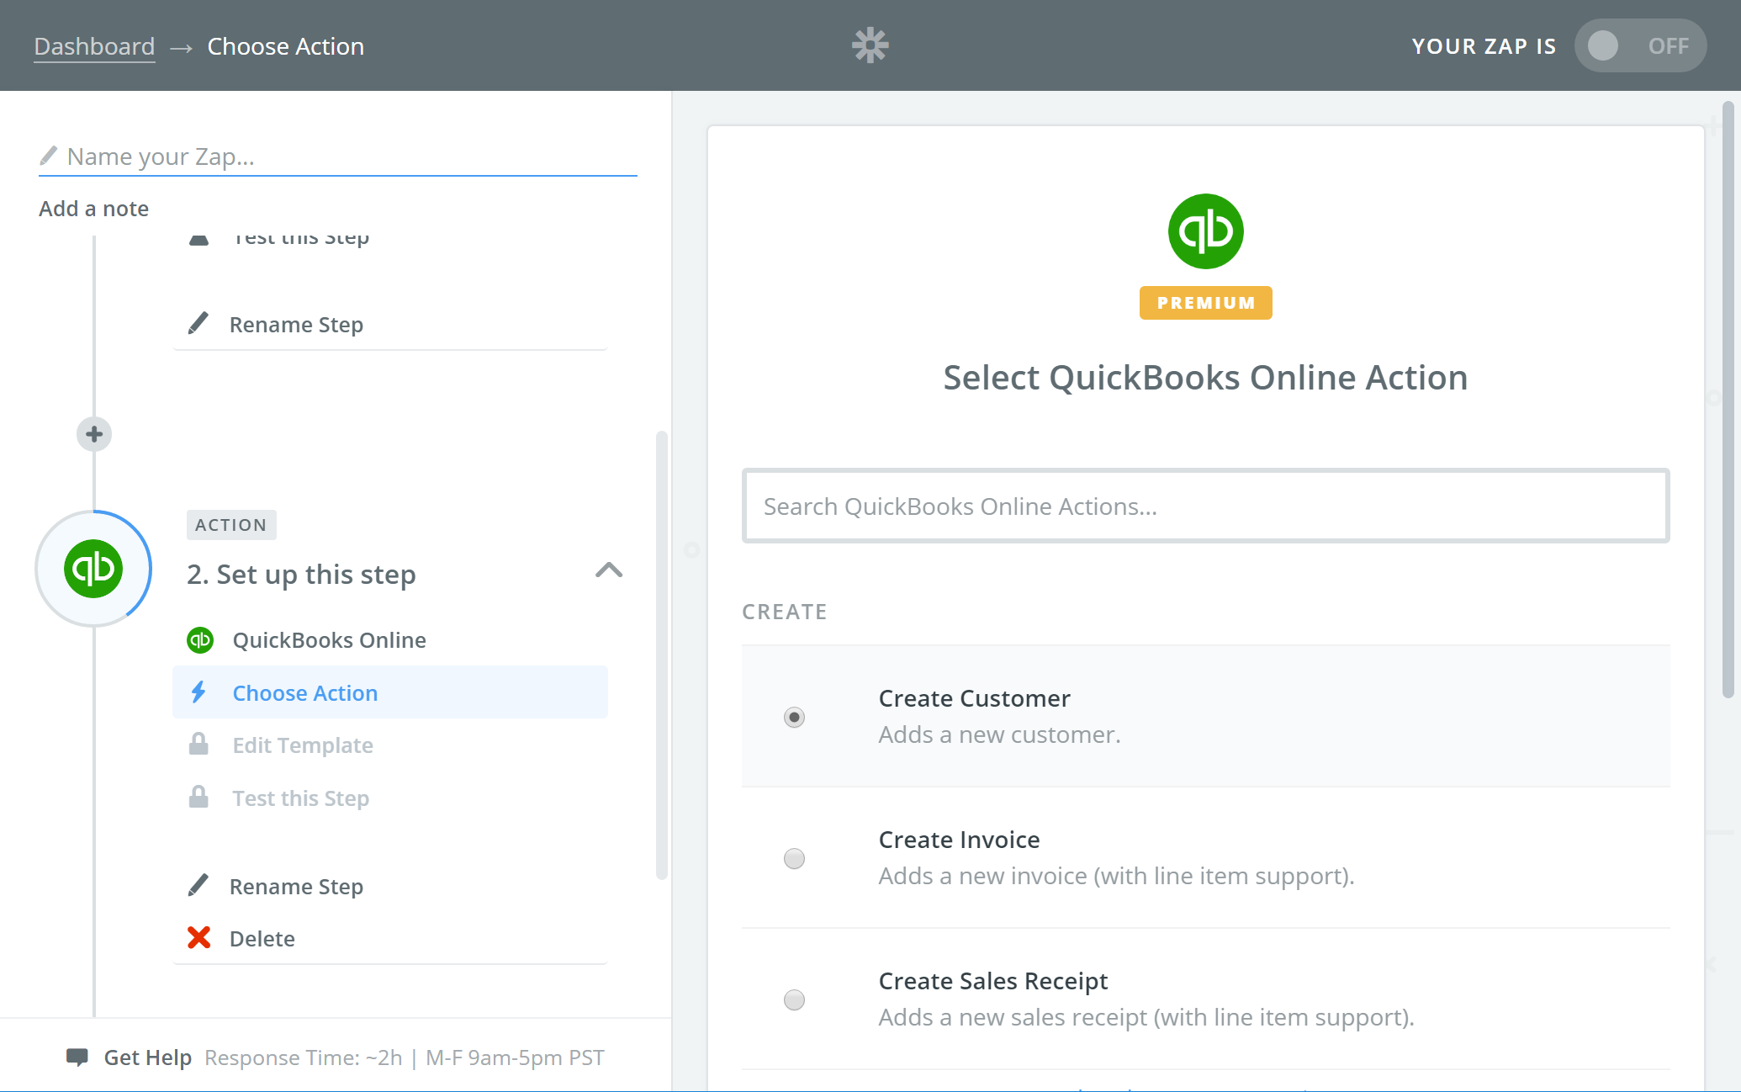Click the CREATE section heading
This screenshot has width=1741, height=1092.
[x=784, y=612]
